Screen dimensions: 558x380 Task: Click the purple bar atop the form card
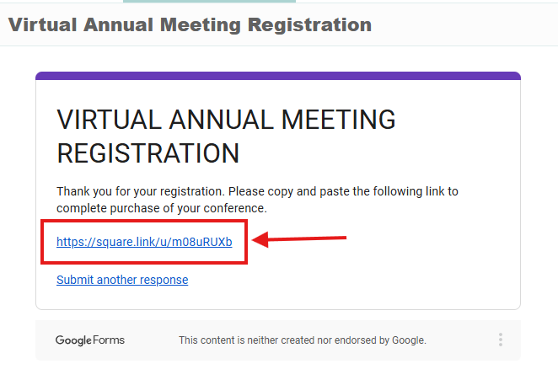[x=278, y=76]
